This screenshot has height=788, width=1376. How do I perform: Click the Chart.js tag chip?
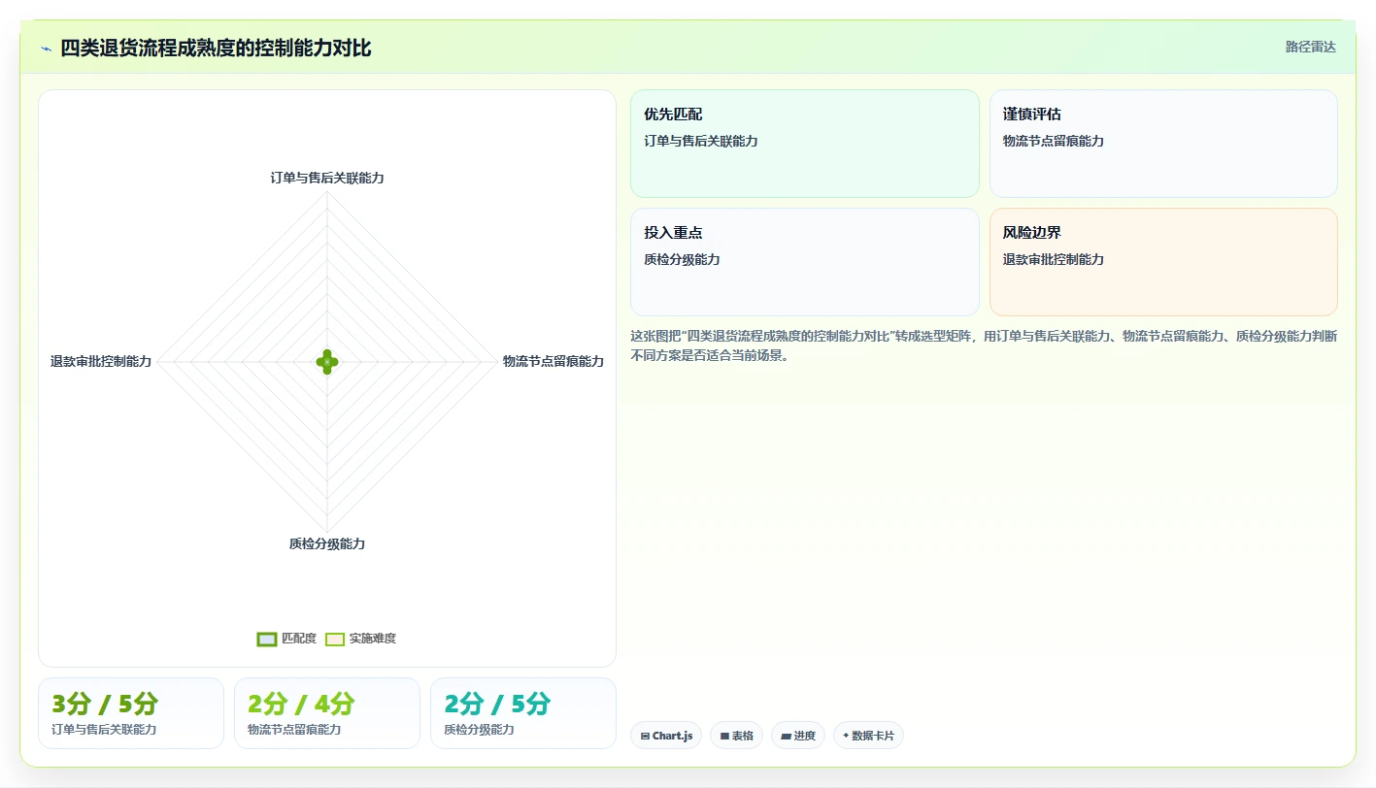tap(666, 736)
